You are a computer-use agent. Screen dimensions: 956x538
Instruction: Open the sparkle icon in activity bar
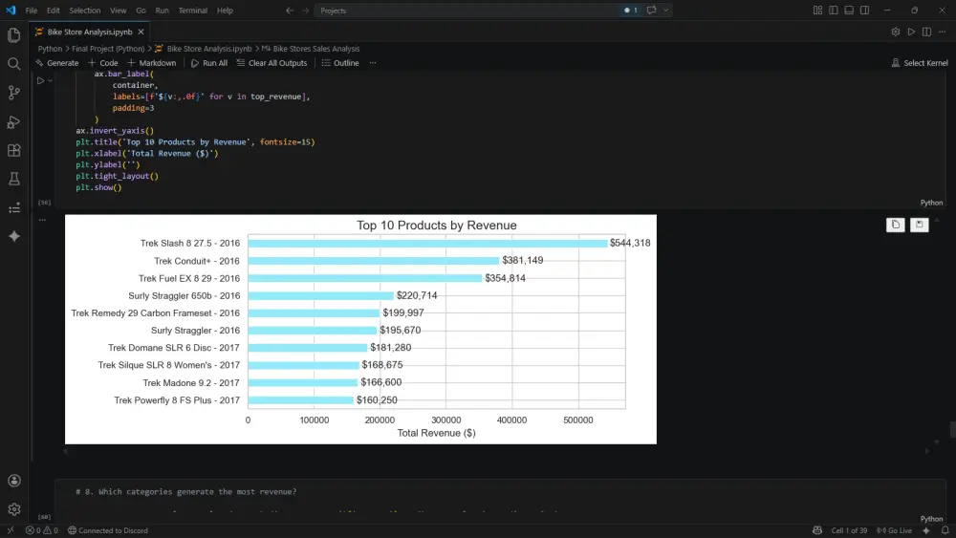(14, 236)
